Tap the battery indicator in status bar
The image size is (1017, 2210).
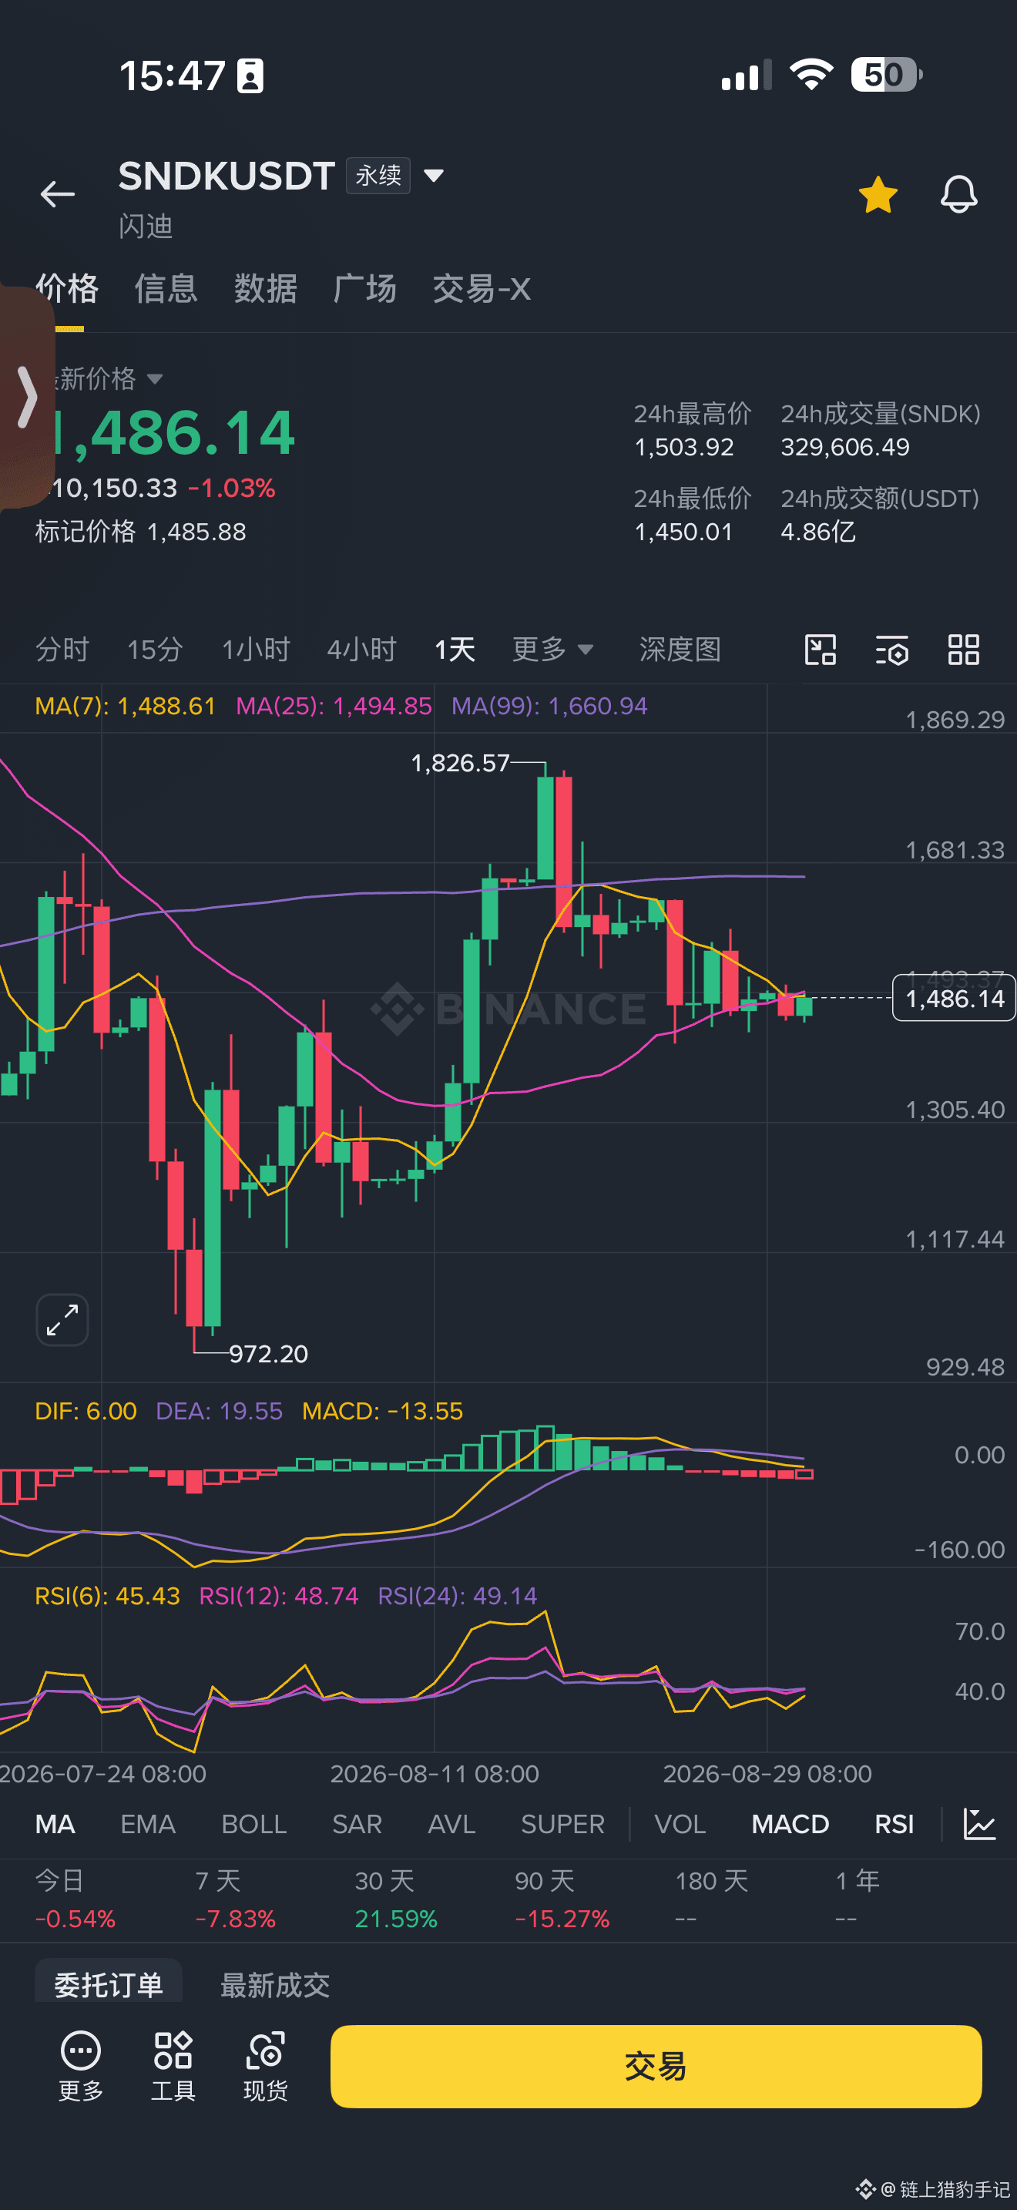[x=887, y=75]
